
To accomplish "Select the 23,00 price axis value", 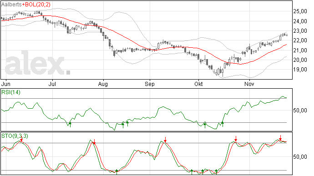I will tap(300, 31).
